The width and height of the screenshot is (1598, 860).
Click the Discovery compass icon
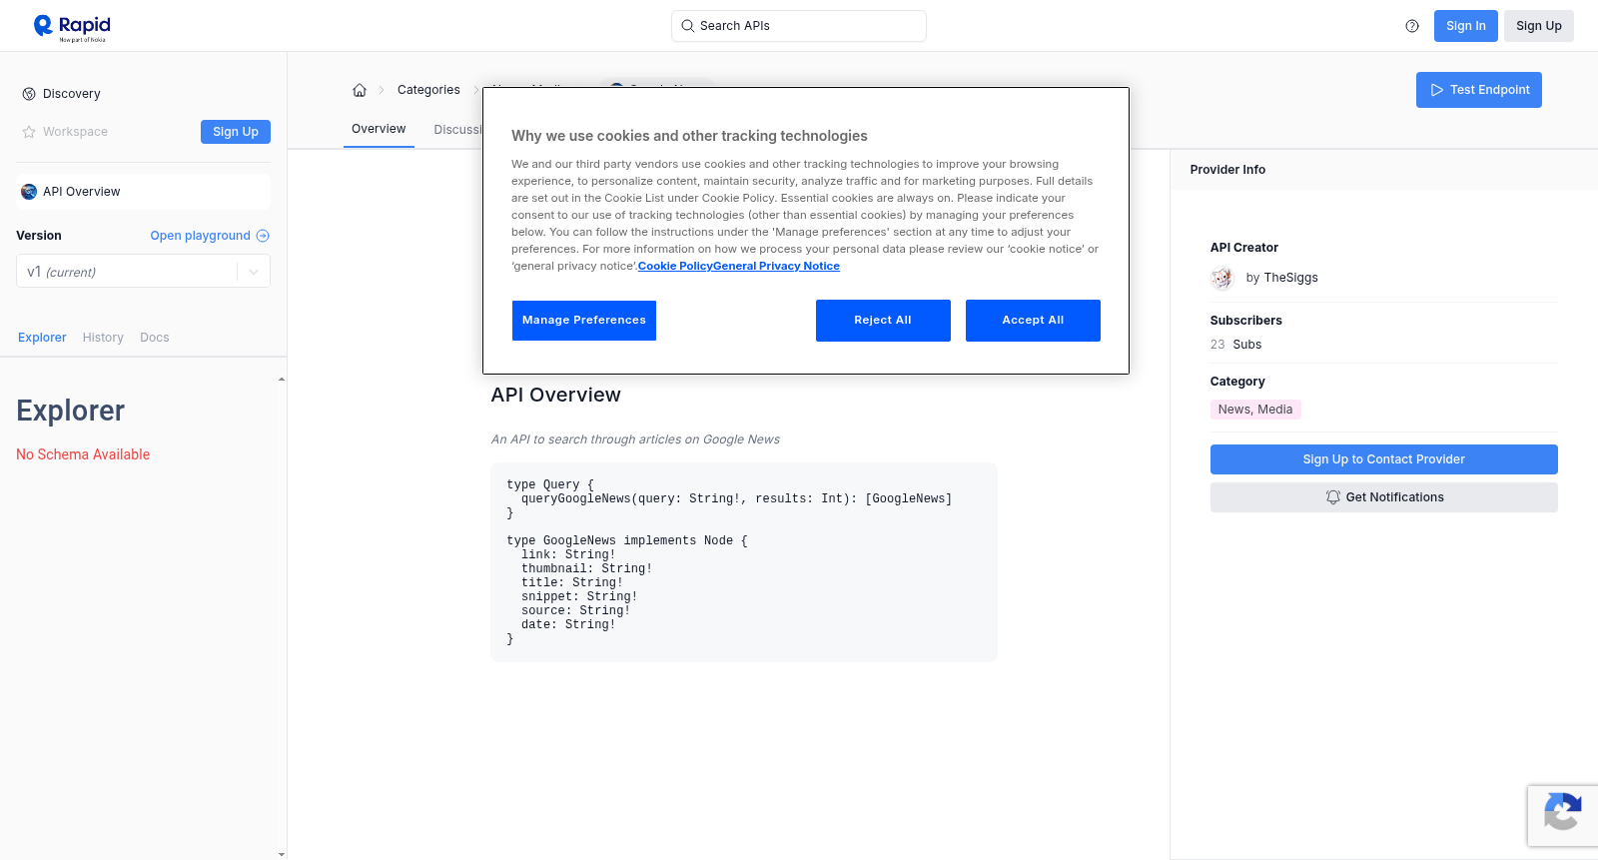(29, 94)
